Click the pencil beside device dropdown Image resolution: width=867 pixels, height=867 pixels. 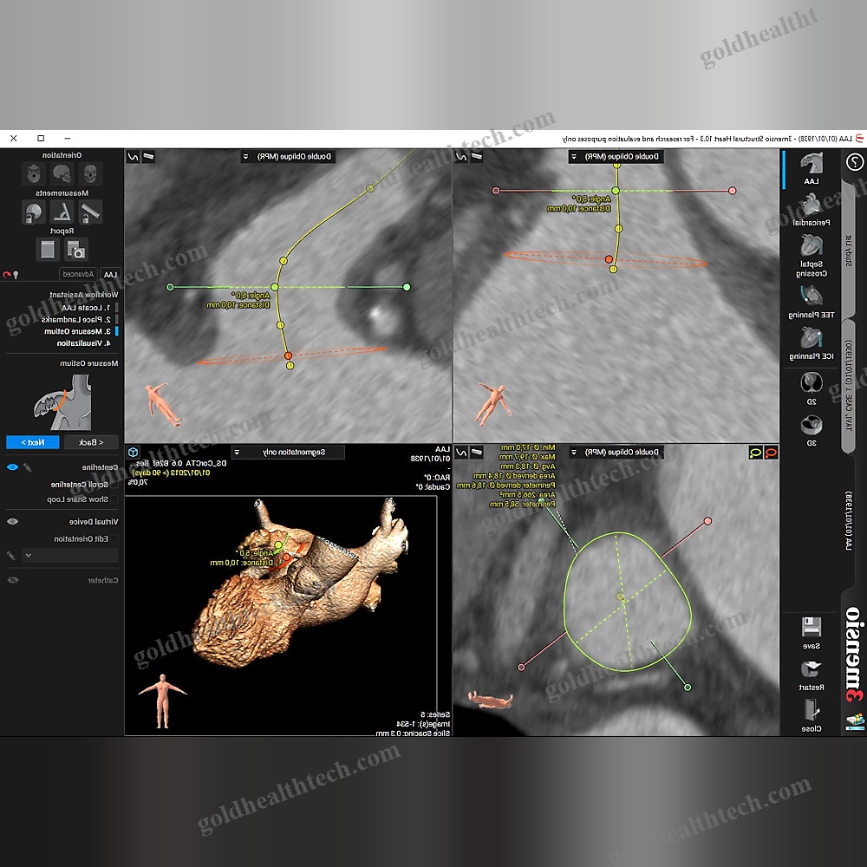tap(10, 555)
